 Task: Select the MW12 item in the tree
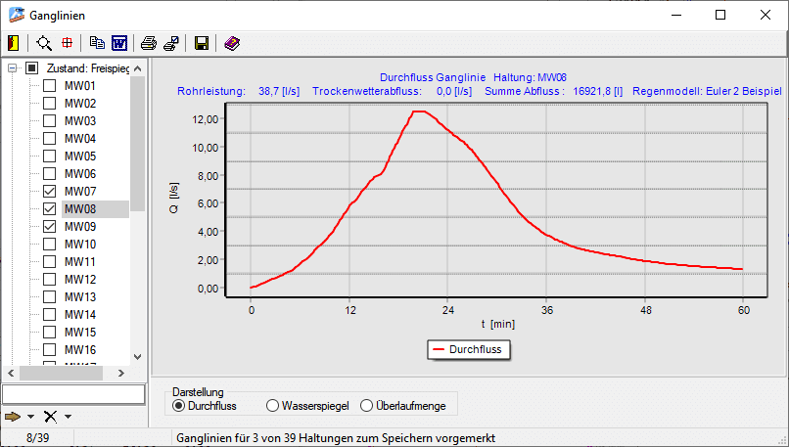pyautogui.click(x=79, y=280)
